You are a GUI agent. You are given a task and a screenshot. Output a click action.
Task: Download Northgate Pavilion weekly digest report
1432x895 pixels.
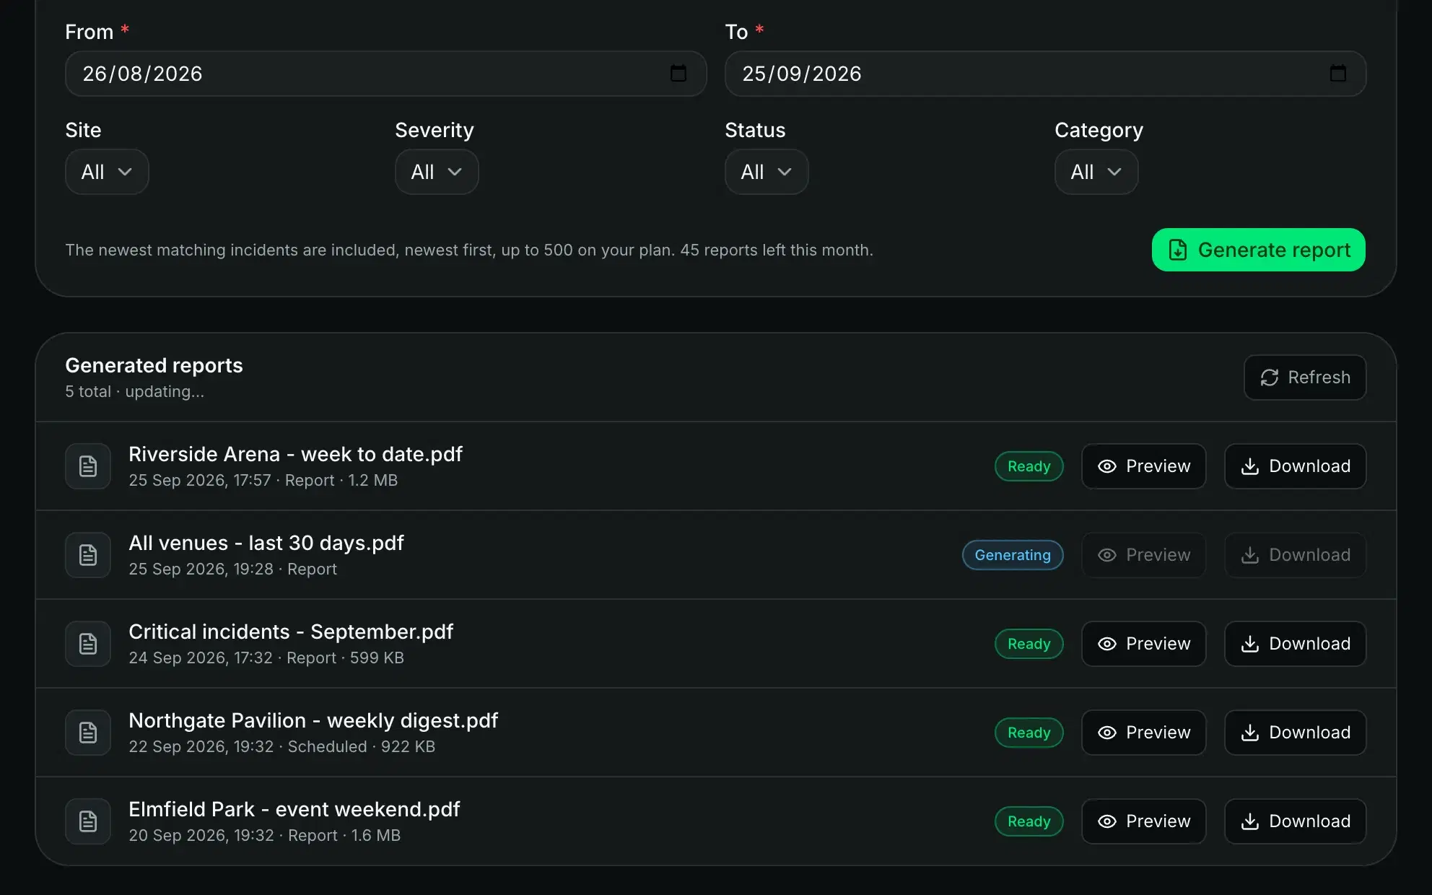tap(1295, 733)
